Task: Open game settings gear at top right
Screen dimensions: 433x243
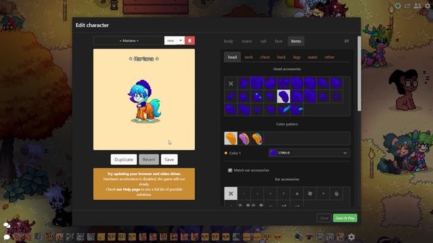Action: click(428, 6)
